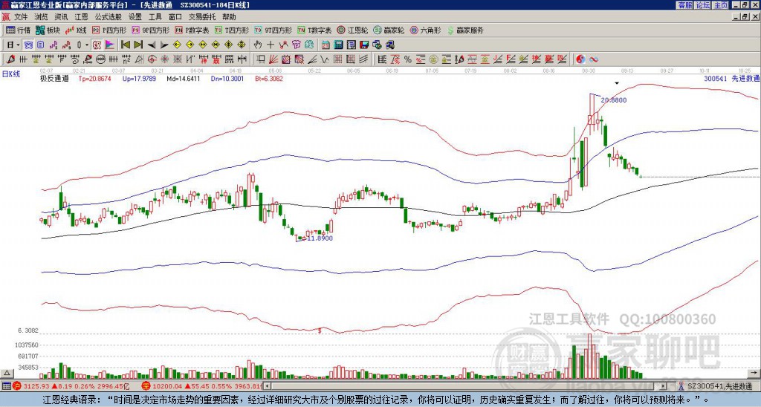
Task: Click the 3125.93 index reading
Action: pos(37,386)
